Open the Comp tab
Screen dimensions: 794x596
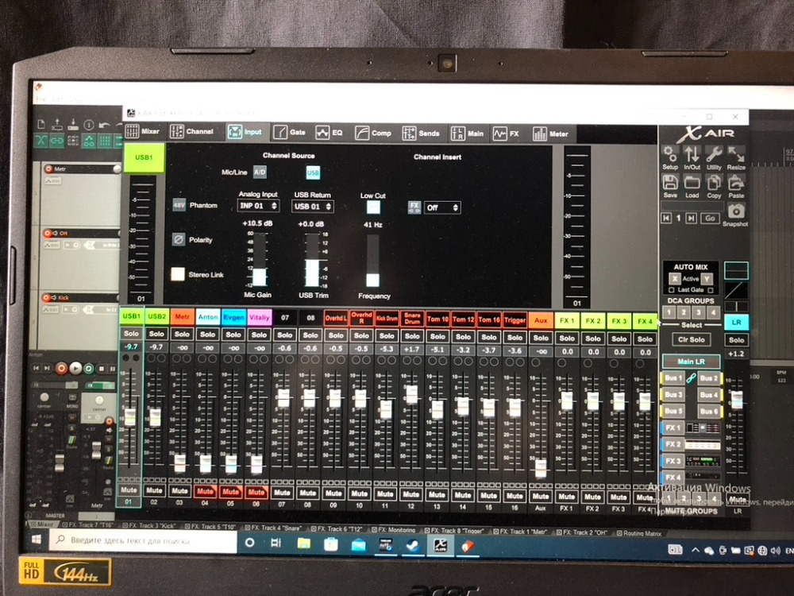tap(373, 133)
